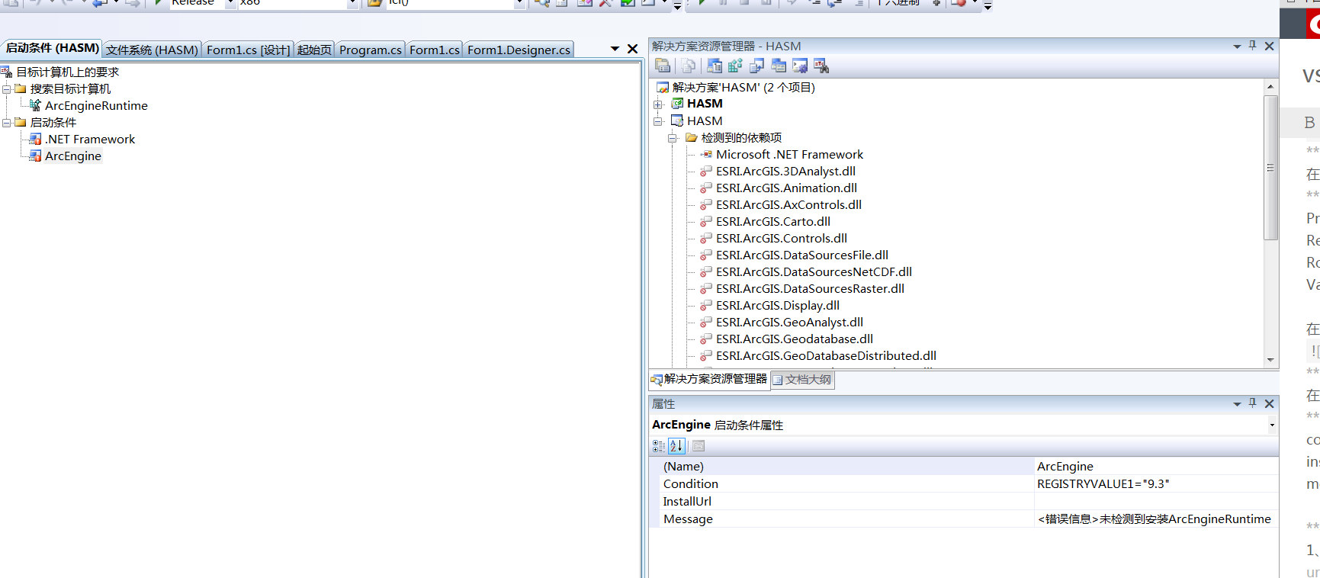Select ESRI.ArcGIS.DataSourcesRaster.dll dependency
Viewport: 1320px width, 578px height.
810,288
